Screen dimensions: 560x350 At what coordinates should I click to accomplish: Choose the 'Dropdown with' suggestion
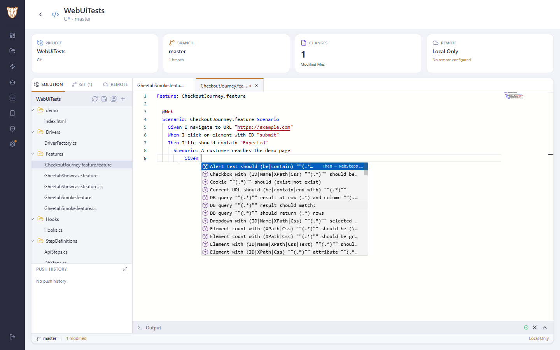point(283,221)
